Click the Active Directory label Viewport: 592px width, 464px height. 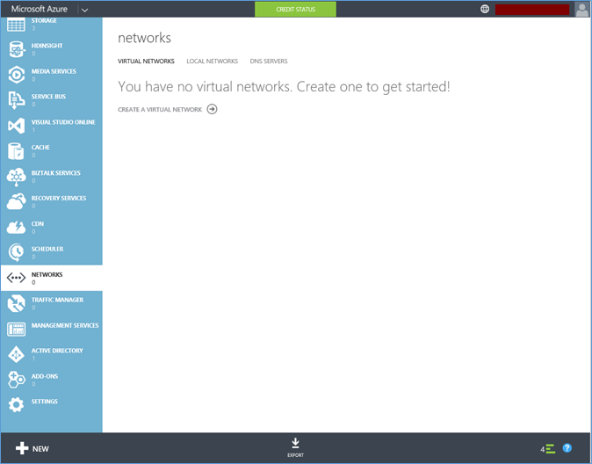click(57, 351)
